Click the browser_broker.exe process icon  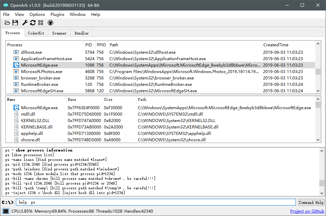(16, 78)
